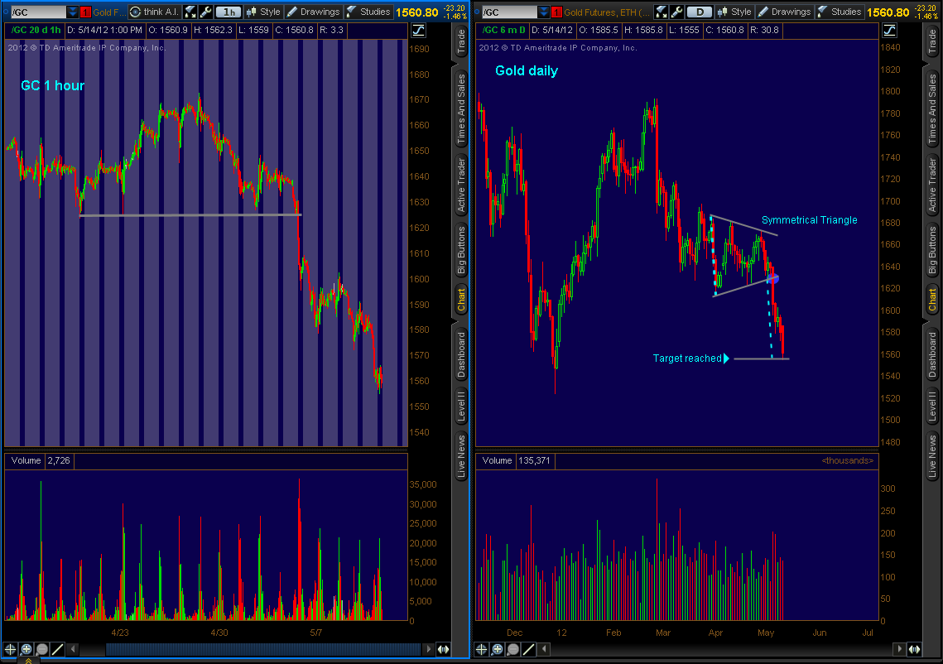Screen dimensions: 943x664
Task: Open Active Trader tab on left chart
Action: pos(461,185)
